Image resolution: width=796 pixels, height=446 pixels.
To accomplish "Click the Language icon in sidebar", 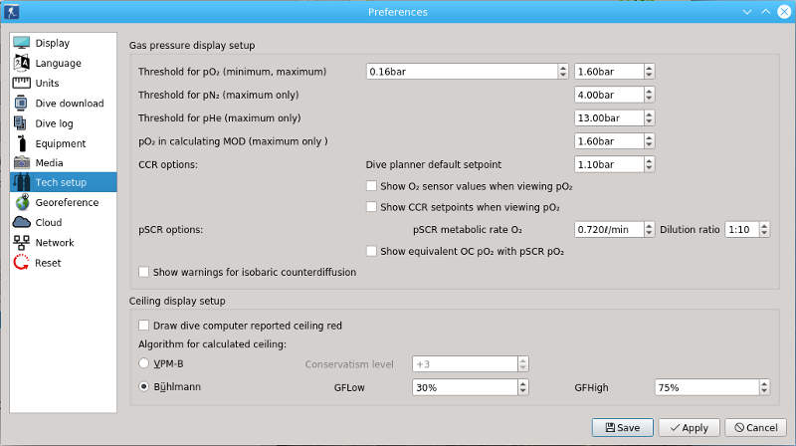I will 22,63.
